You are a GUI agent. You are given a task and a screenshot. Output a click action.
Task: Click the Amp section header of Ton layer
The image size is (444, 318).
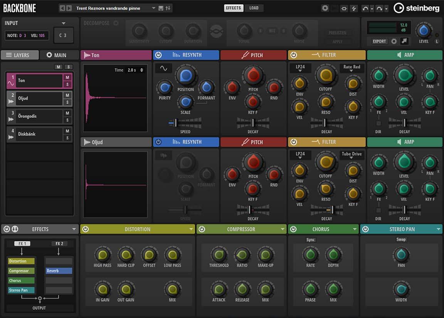(405, 55)
